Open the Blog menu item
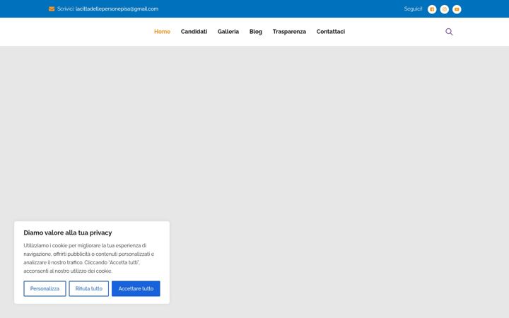This screenshot has height=318, width=509. click(x=255, y=32)
